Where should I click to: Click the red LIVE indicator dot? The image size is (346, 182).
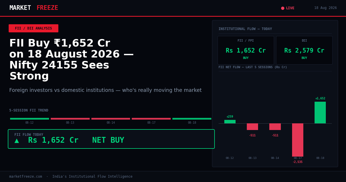point(283,8)
